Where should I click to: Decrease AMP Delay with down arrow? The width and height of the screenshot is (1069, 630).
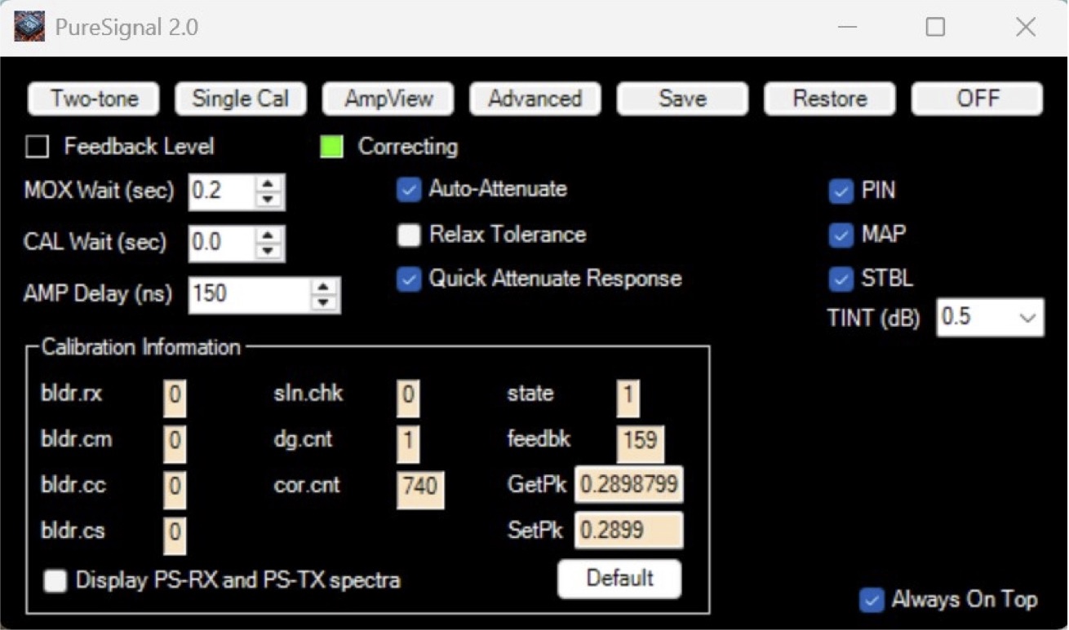coord(325,303)
